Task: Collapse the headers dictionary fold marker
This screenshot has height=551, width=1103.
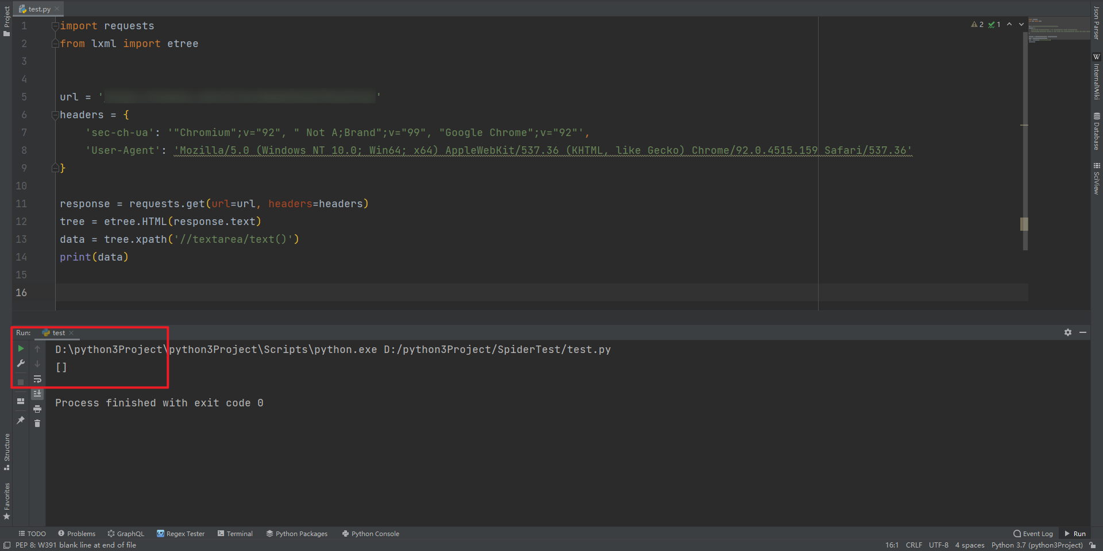Action: tap(55, 115)
